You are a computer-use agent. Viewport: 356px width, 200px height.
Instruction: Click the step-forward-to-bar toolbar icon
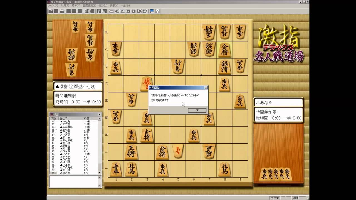[x=134, y=11]
